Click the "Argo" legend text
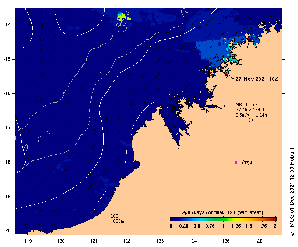 tap(247, 162)
